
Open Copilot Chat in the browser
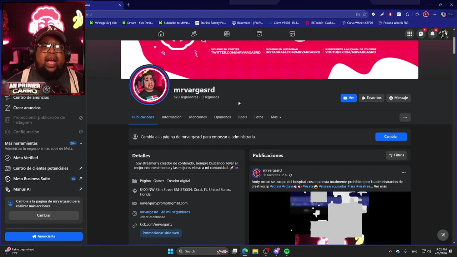(x=447, y=14)
